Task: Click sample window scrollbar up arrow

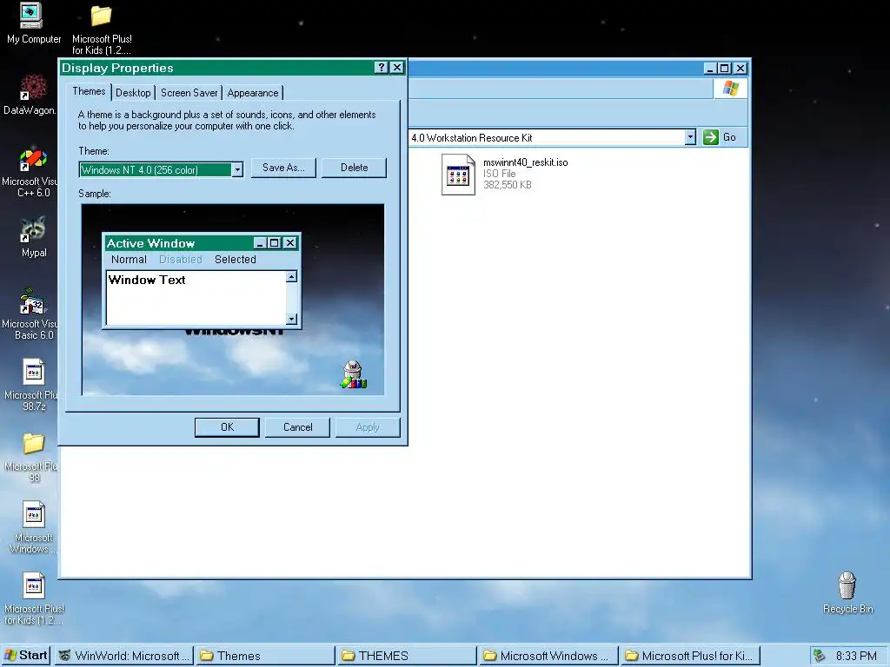Action: pos(291,277)
